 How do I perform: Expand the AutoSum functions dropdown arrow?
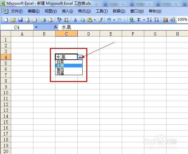coord(144,20)
